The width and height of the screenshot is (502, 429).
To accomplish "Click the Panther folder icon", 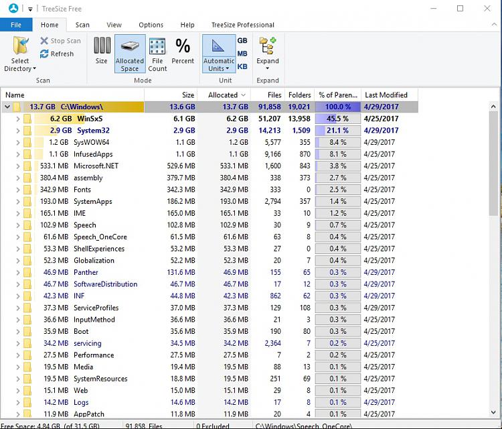I will point(27,273).
